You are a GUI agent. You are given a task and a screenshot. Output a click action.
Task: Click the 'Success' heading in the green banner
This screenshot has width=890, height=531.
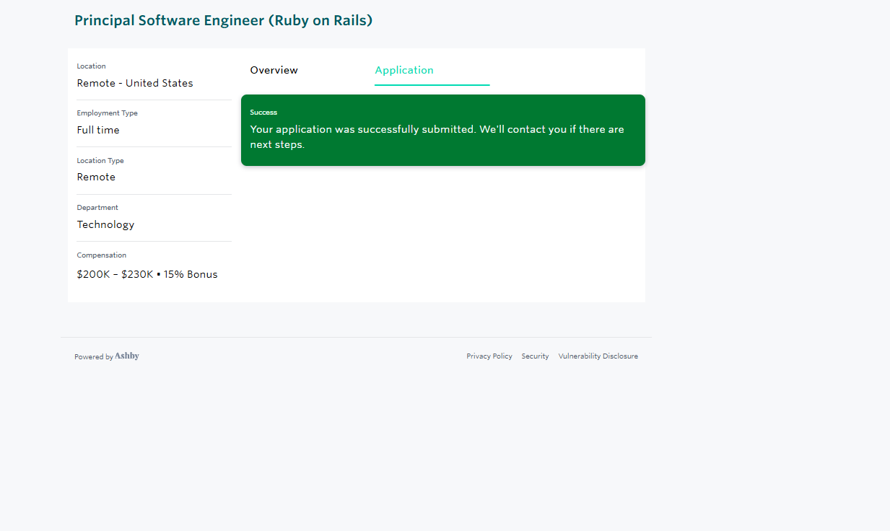coord(263,113)
